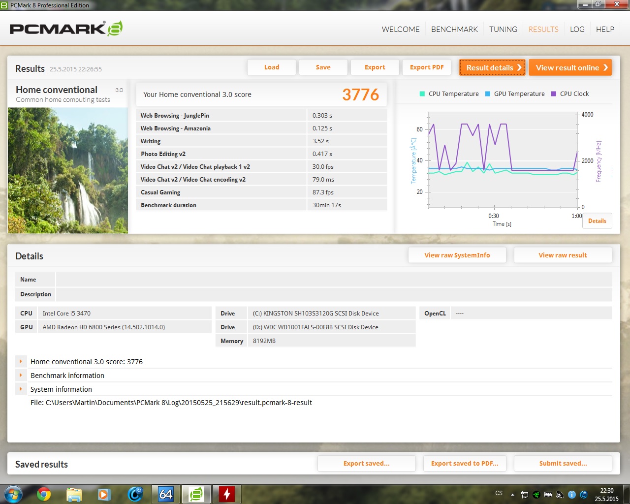Go to the WELCOME tab
Screen dimensions: 630x504
pyautogui.click(x=401, y=29)
